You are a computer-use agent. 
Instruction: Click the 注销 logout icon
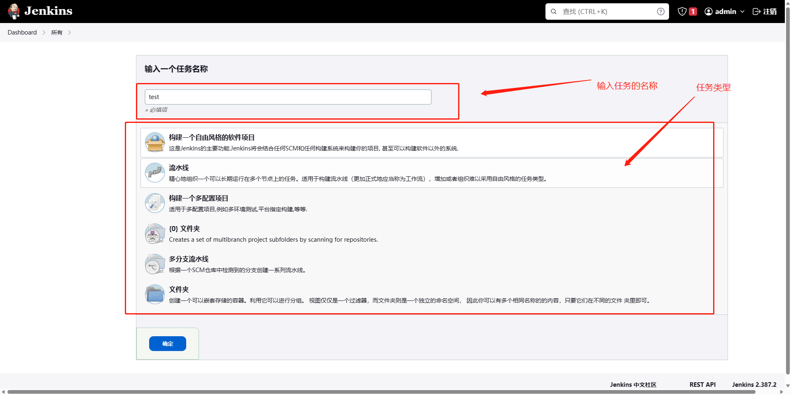[756, 12]
